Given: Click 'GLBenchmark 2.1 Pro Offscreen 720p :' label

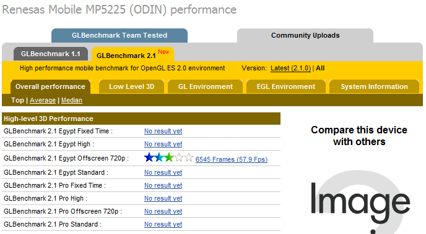Looking at the screenshot, I should [63, 212].
